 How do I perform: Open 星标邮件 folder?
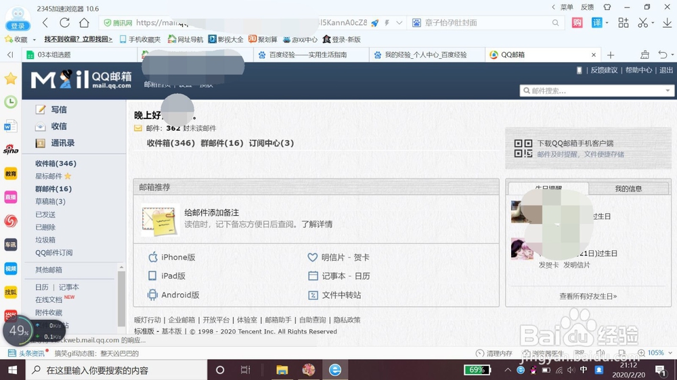49,176
